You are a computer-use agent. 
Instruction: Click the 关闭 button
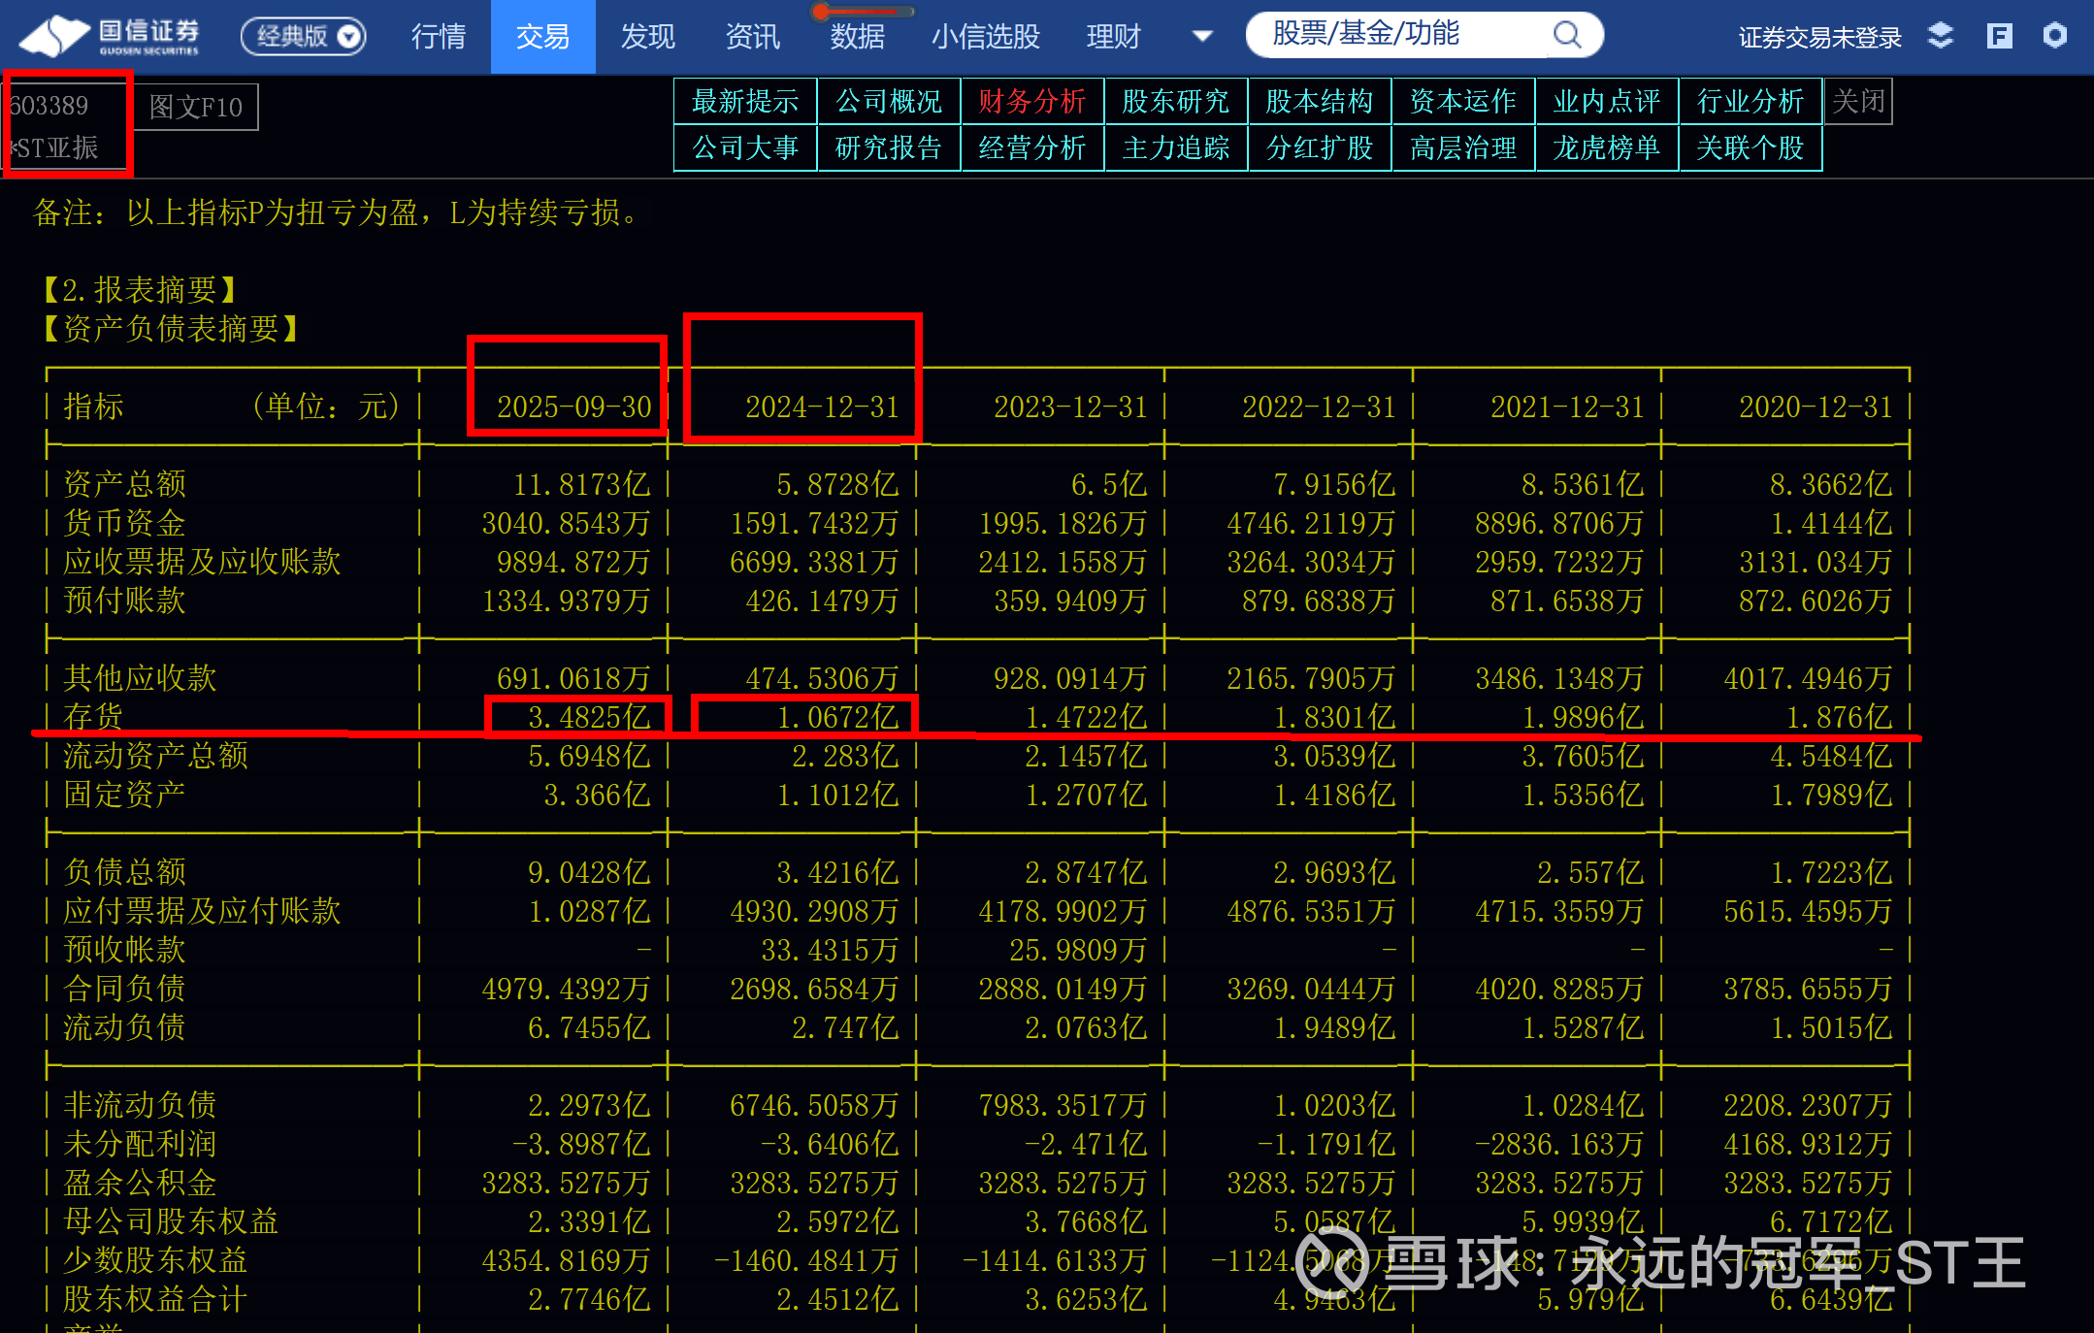(x=1858, y=101)
